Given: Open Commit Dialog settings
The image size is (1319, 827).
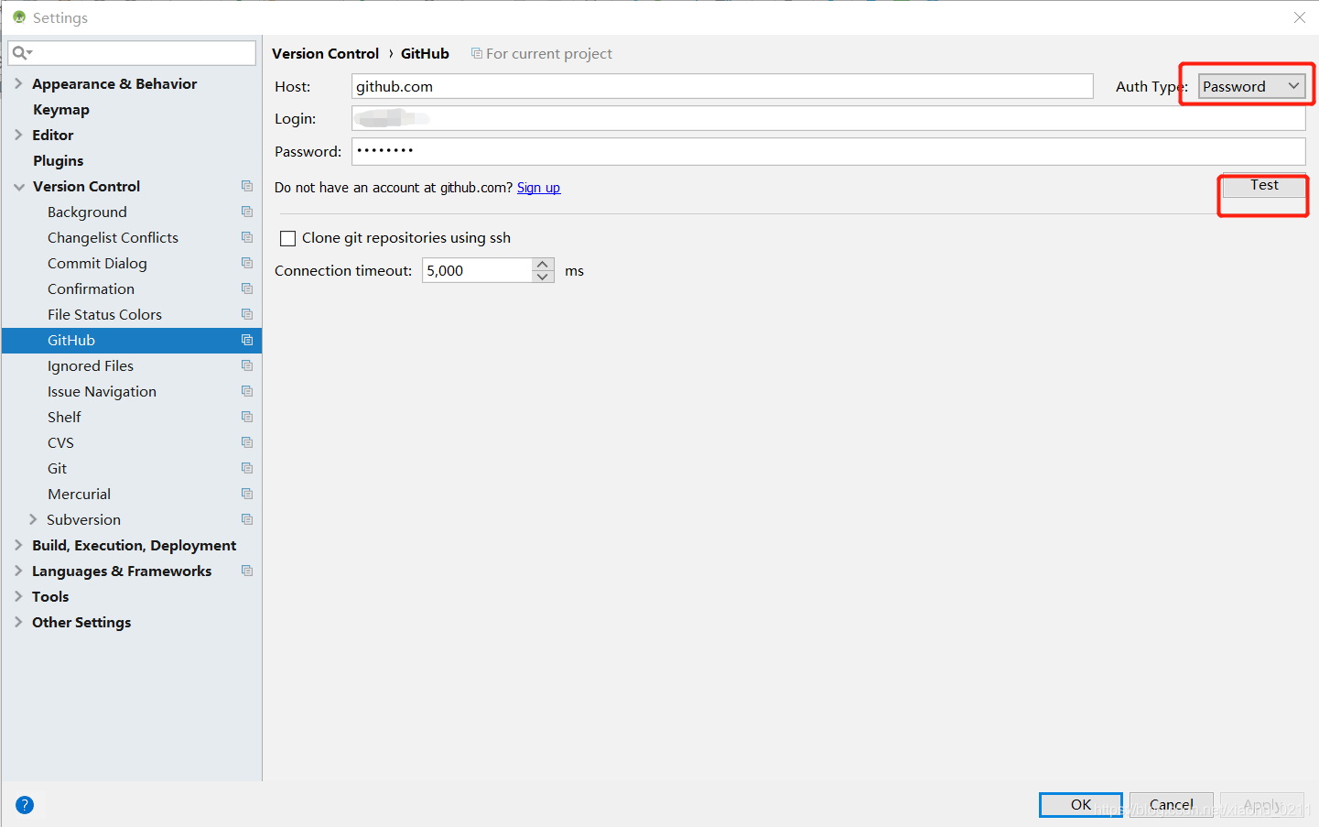Looking at the screenshot, I should tap(97, 263).
